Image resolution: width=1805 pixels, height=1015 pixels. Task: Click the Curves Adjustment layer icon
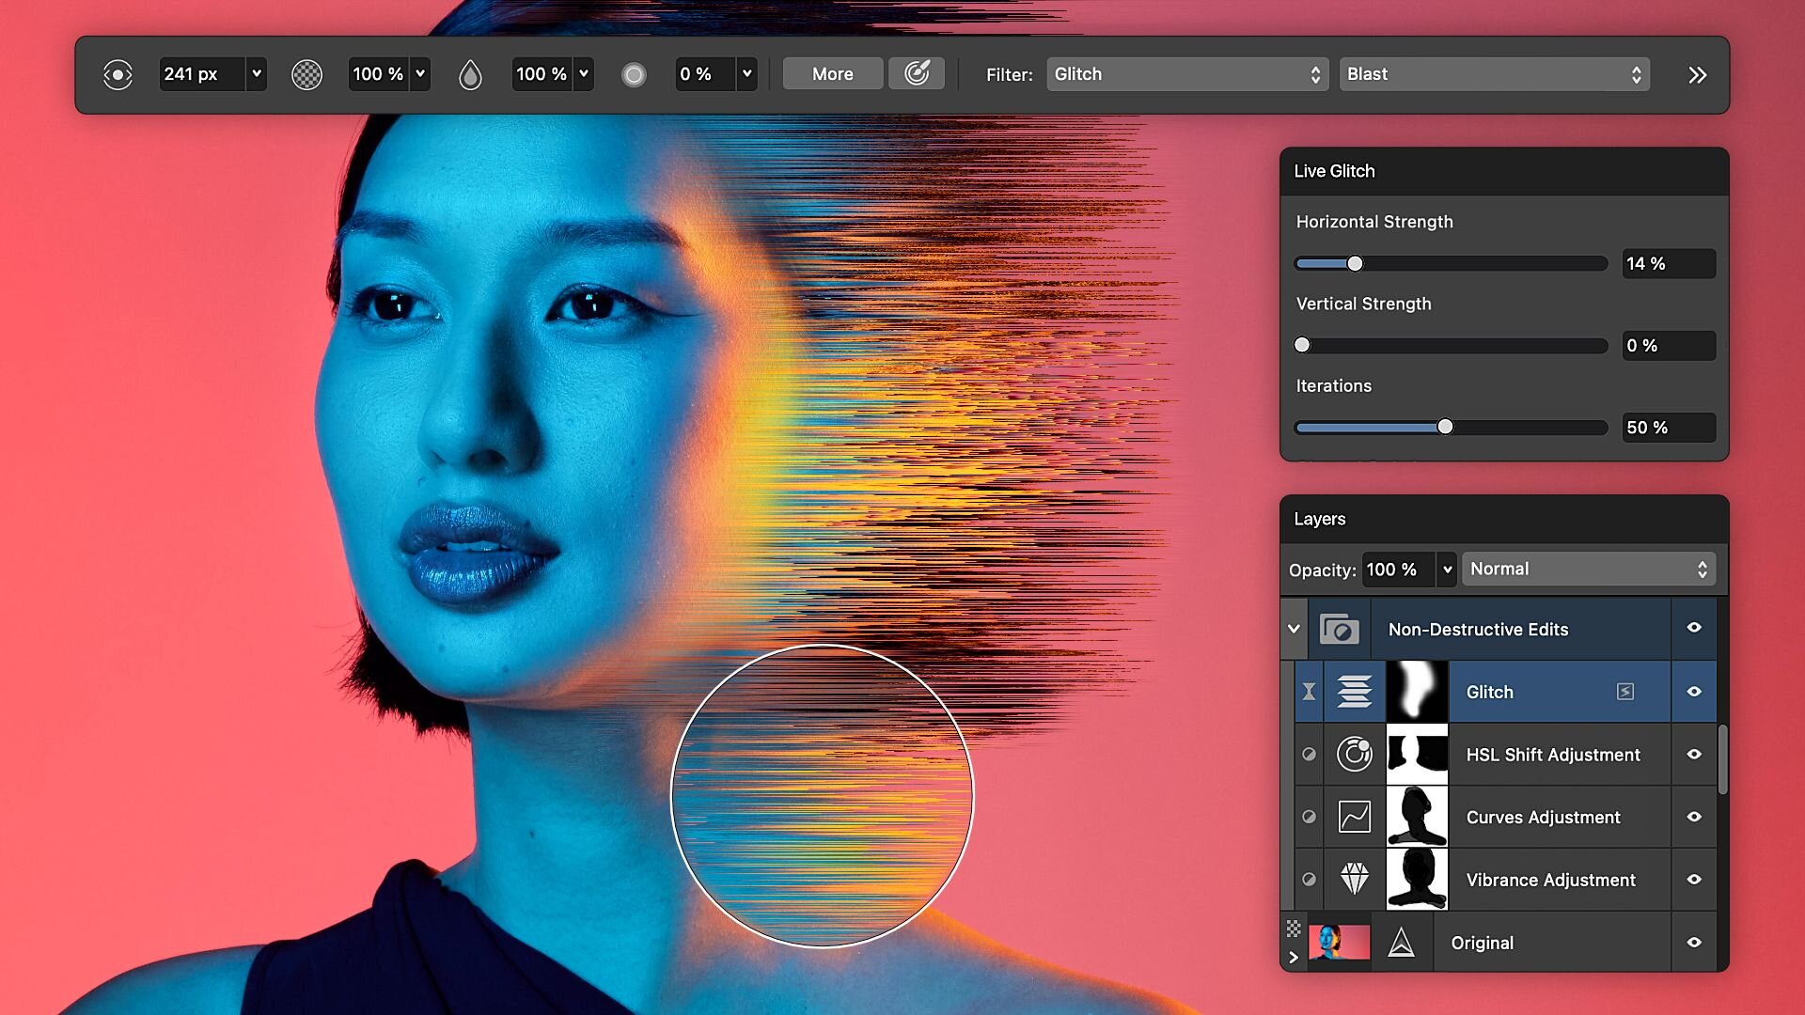pyautogui.click(x=1354, y=817)
